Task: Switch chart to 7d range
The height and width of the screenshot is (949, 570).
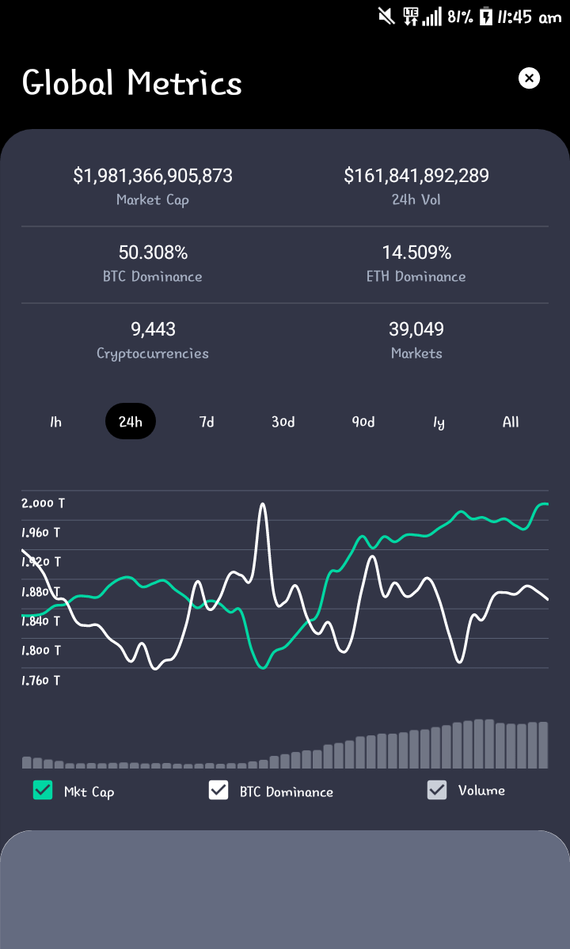Action: [207, 422]
